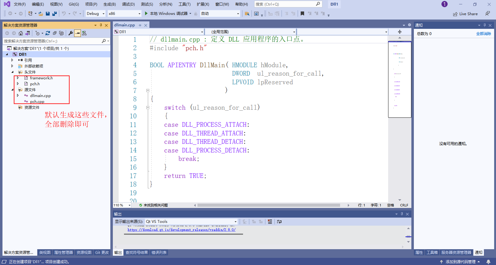Click the feedback person icon top right
This screenshot has width=496, height=265.
pyautogui.click(x=488, y=14)
